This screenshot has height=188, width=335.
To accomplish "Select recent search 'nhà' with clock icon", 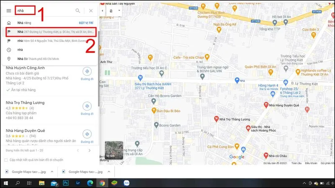I will click(49, 50).
